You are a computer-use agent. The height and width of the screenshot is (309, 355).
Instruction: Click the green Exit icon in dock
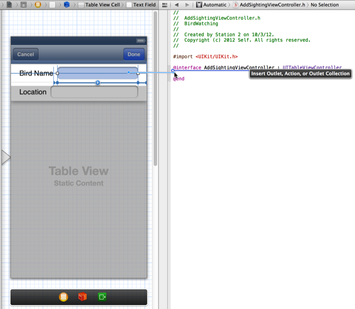[102, 297]
